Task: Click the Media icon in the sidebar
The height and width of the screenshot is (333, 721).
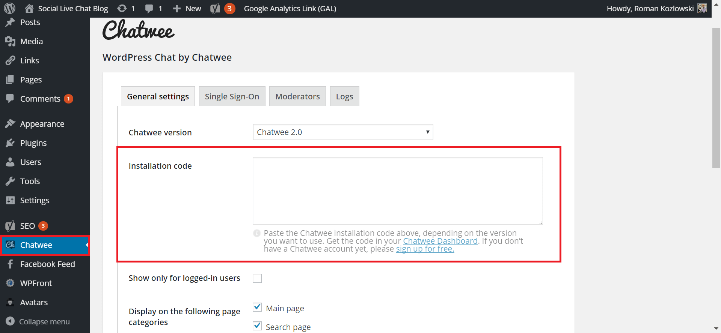Action: [10, 41]
